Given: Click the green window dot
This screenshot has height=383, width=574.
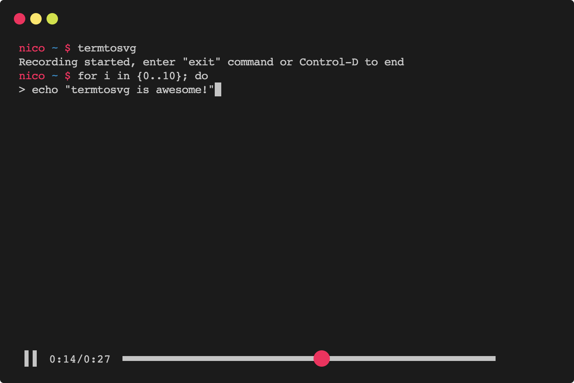Looking at the screenshot, I should (52, 19).
